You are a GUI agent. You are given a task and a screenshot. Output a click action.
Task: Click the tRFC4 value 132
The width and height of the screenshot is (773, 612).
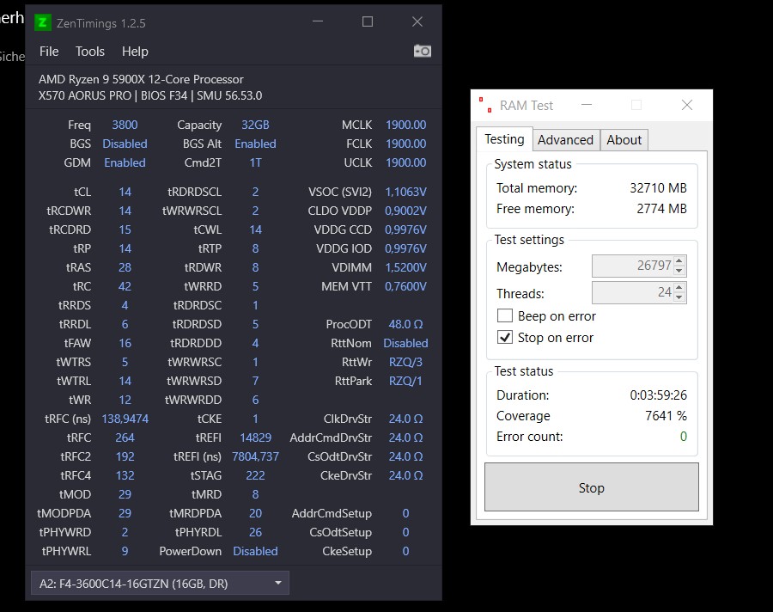pyautogui.click(x=125, y=475)
